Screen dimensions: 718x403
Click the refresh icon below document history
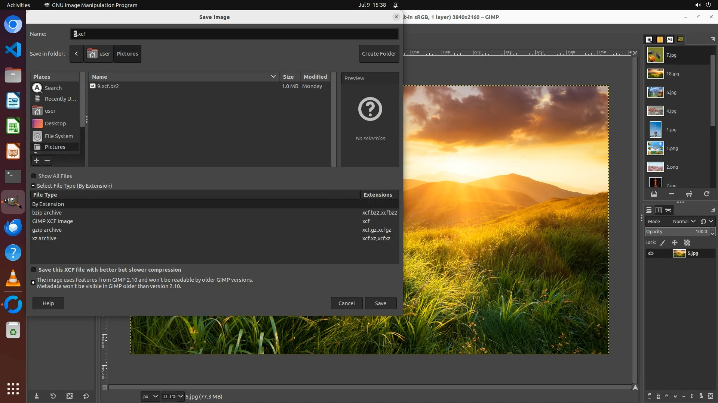706,194
